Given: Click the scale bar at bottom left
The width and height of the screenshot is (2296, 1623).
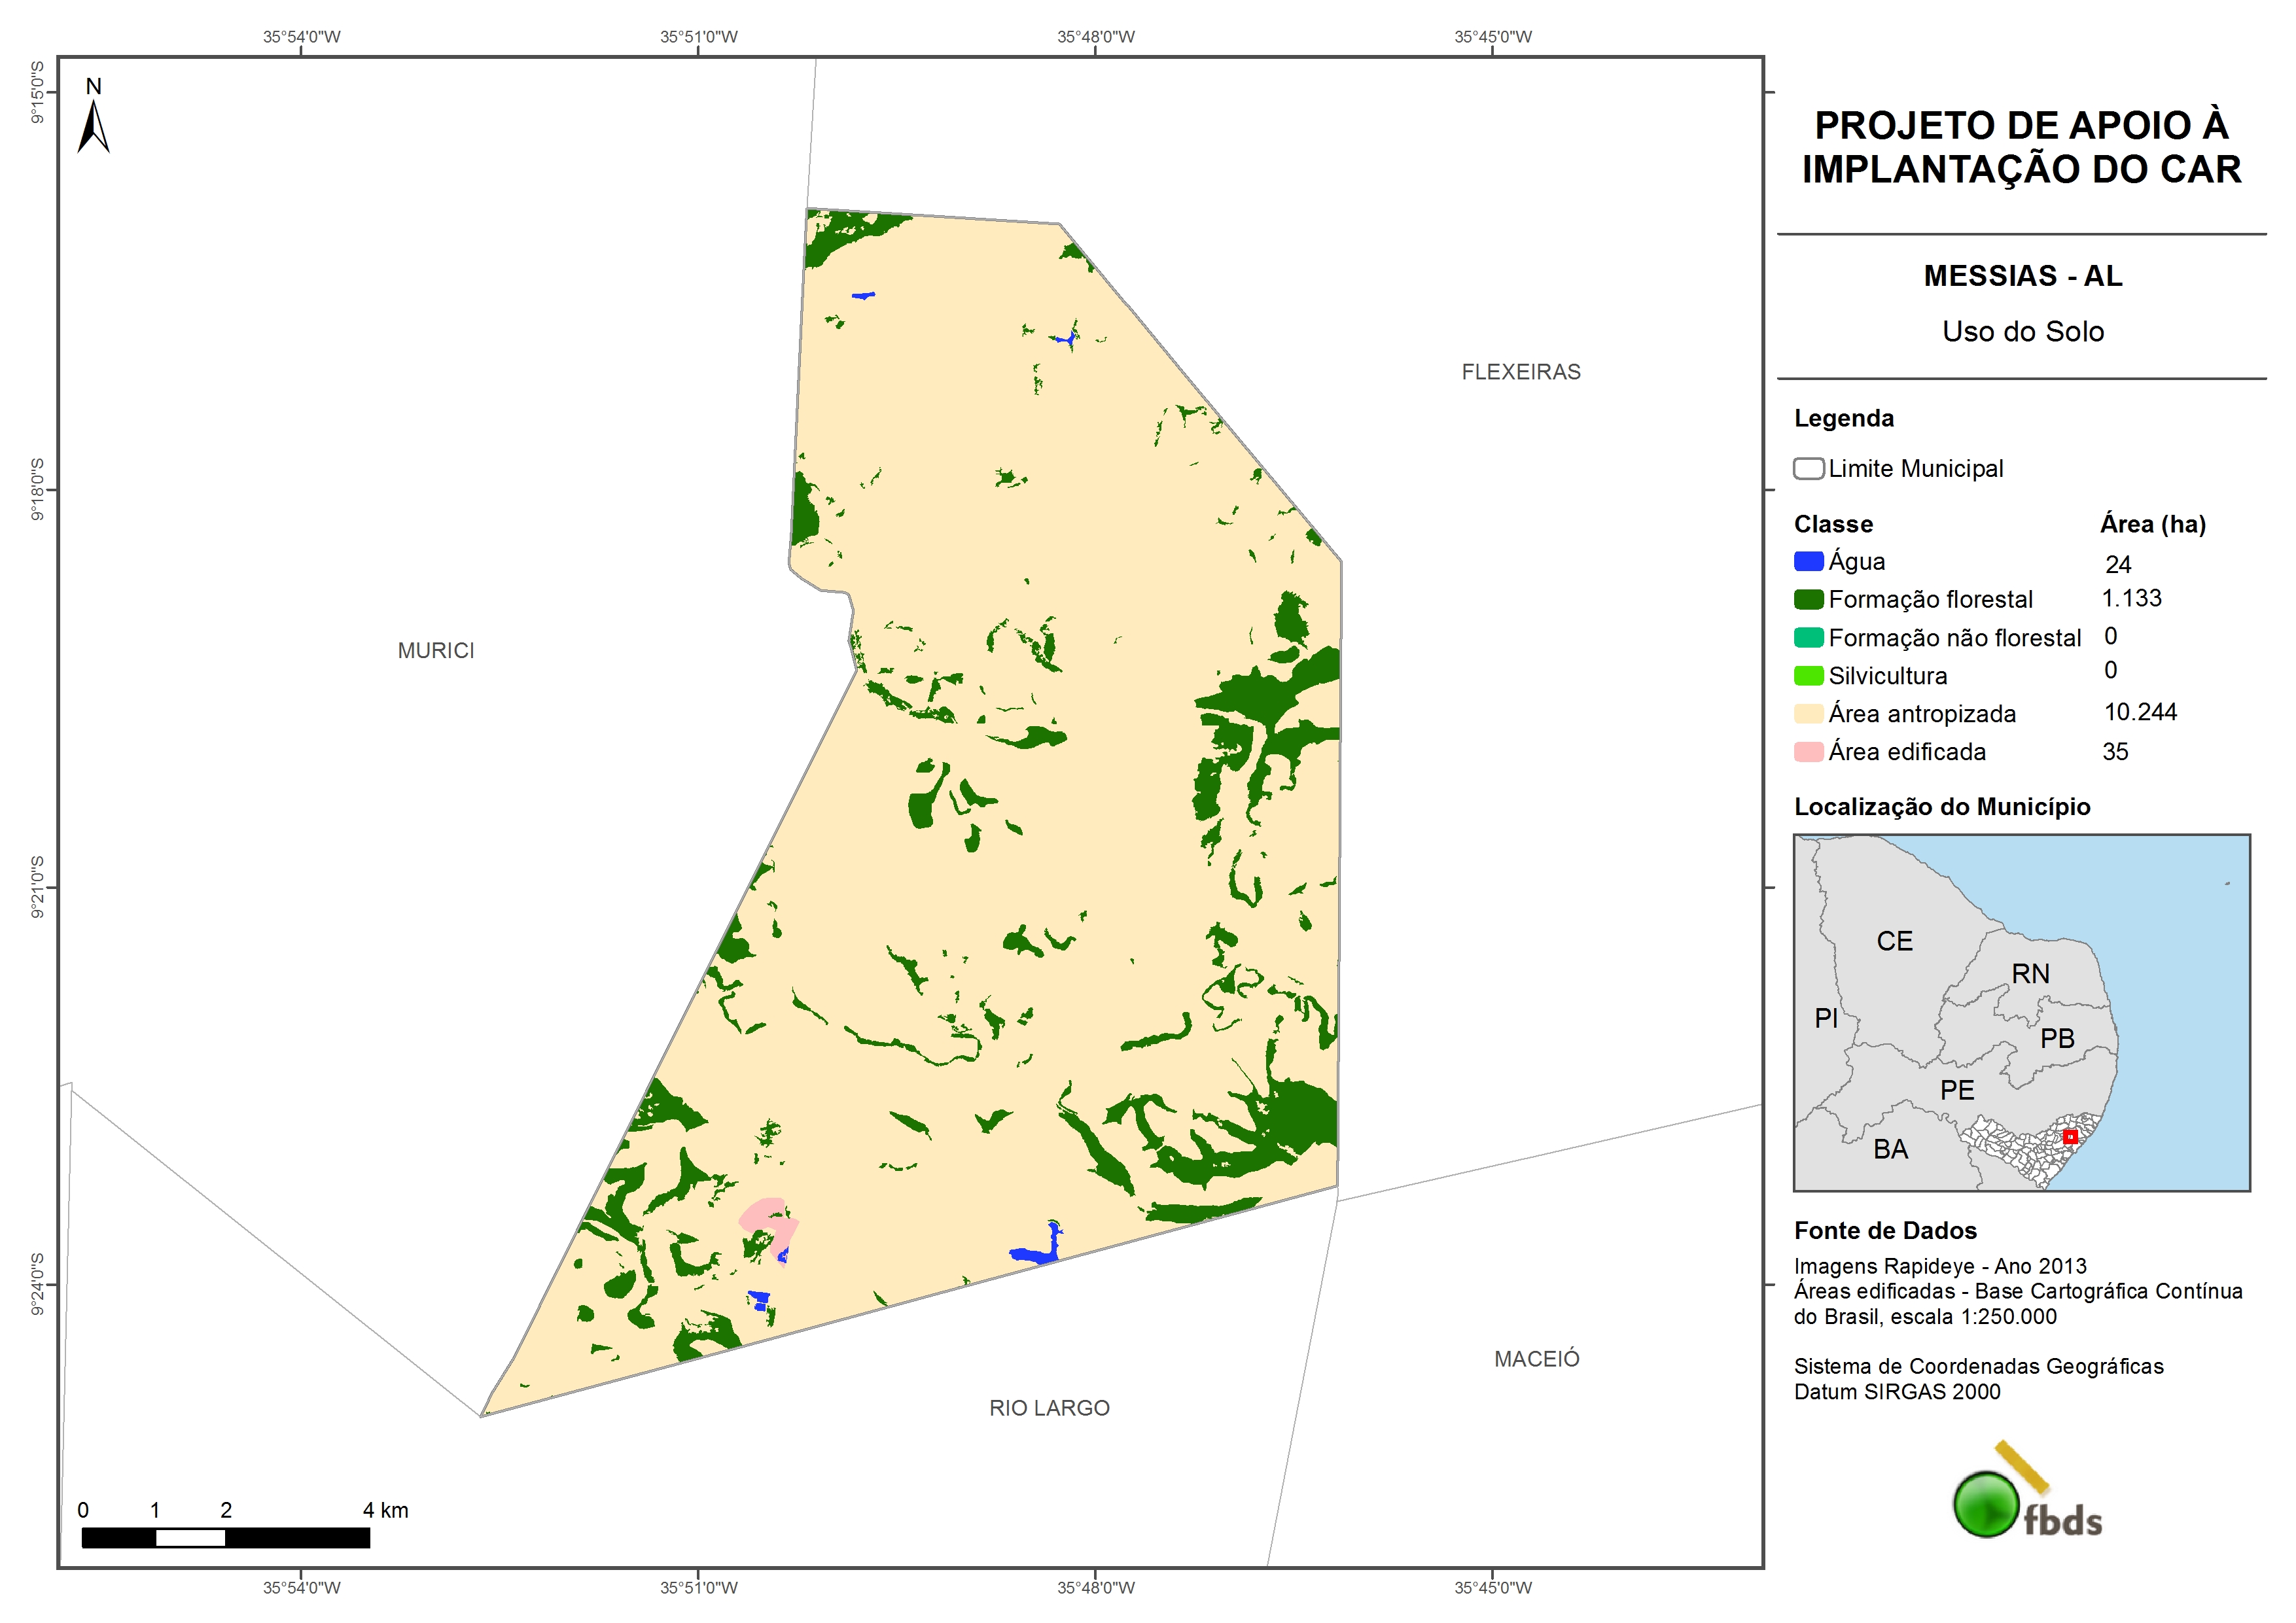Looking at the screenshot, I should click(225, 1538).
